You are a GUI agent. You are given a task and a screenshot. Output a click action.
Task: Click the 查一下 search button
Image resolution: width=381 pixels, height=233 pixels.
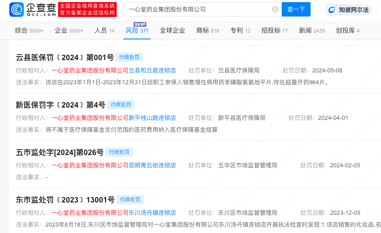tap(296, 9)
